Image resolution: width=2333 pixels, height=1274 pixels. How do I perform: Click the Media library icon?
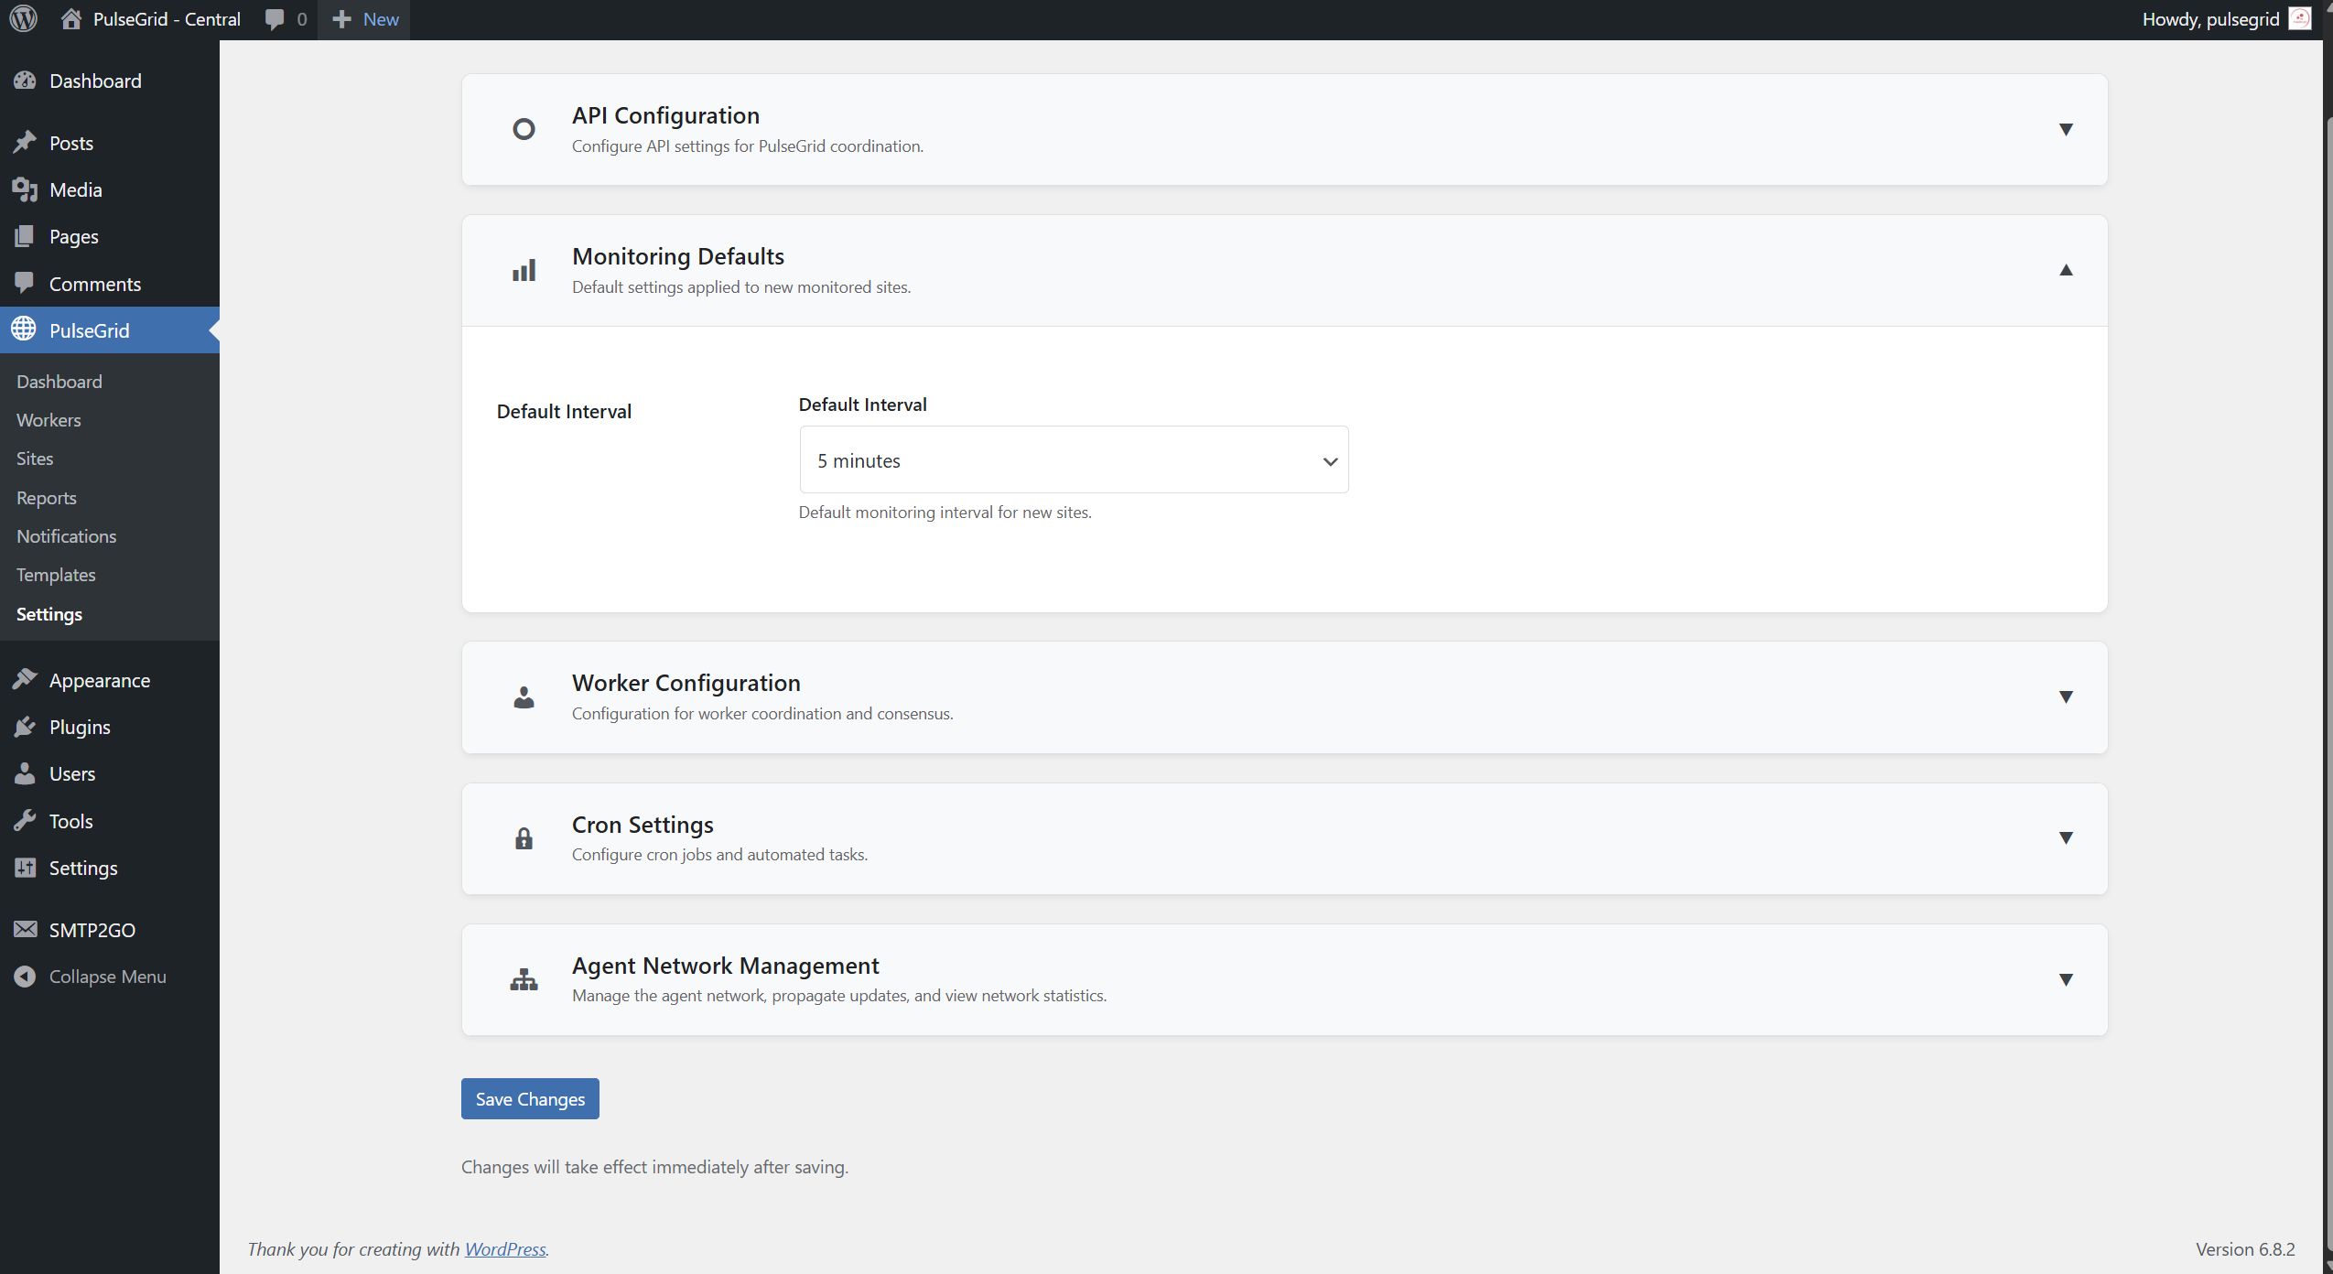point(25,189)
